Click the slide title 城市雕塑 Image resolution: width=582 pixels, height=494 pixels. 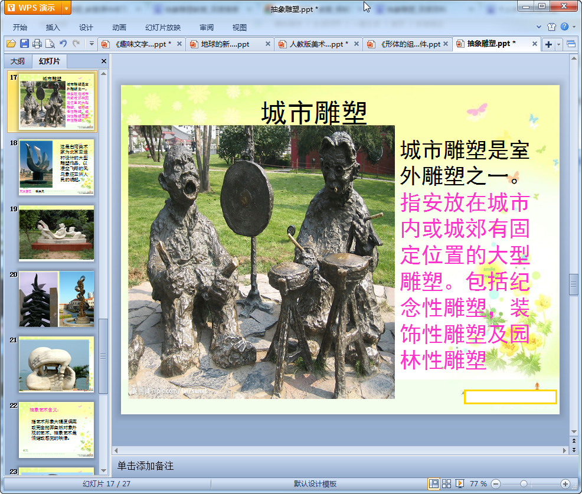pyautogui.click(x=314, y=113)
